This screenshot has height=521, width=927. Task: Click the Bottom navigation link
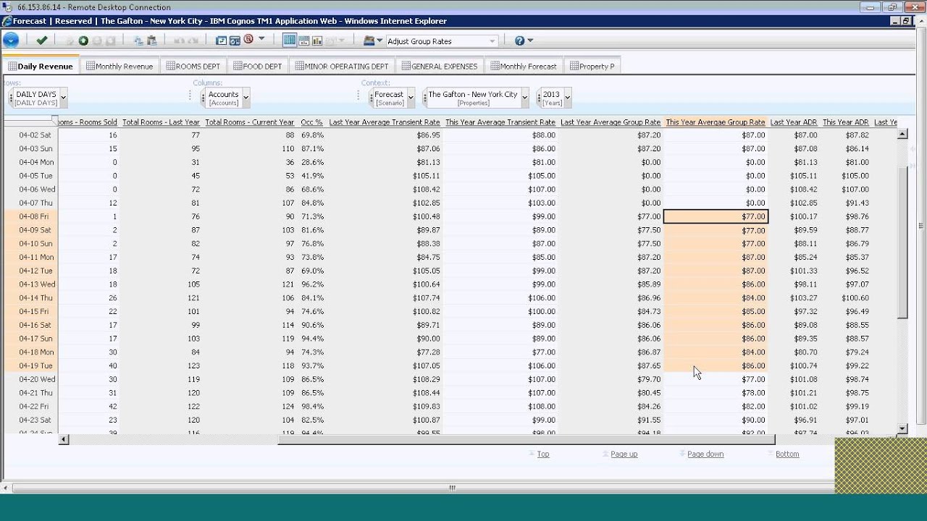[787, 454]
